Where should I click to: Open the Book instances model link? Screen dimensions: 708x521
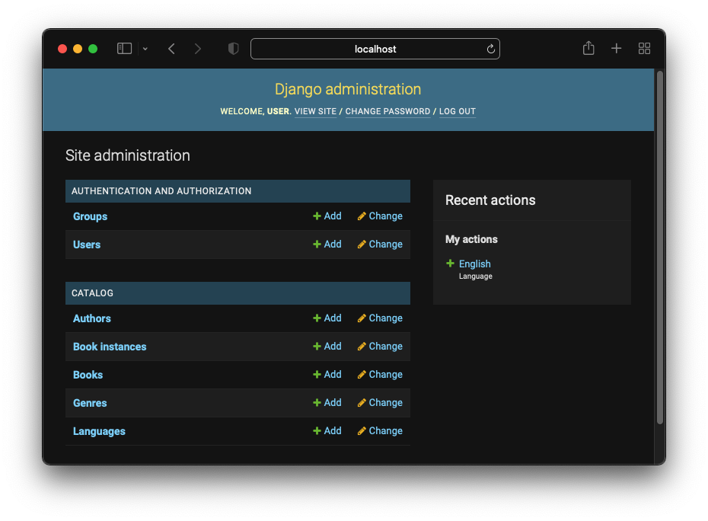tap(110, 347)
